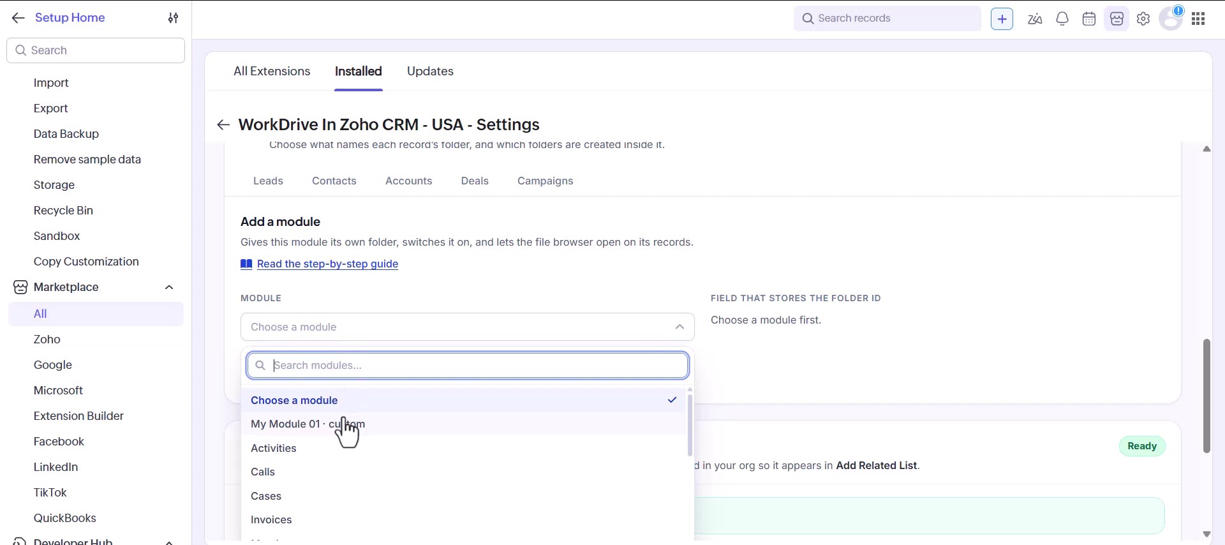The width and height of the screenshot is (1225, 545).
Task: Select the 'Choose a module' checked option
Action: [x=463, y=400]
